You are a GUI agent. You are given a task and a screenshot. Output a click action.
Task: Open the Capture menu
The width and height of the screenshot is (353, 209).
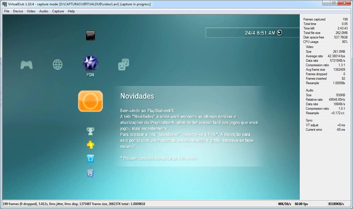(58, 11)
